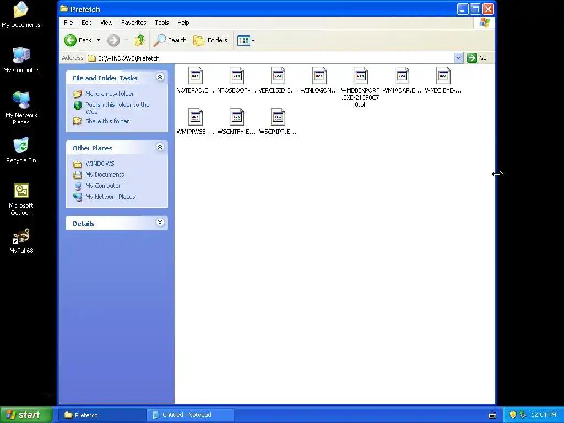
Task: Select the WSCRIPT.E... file icon
Action: [x=278, y=117]
